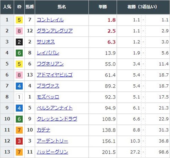The height and width of the screenshot is (158, 170).
Task: Select the ペルシアンナイト link
Action: point(55,108)
